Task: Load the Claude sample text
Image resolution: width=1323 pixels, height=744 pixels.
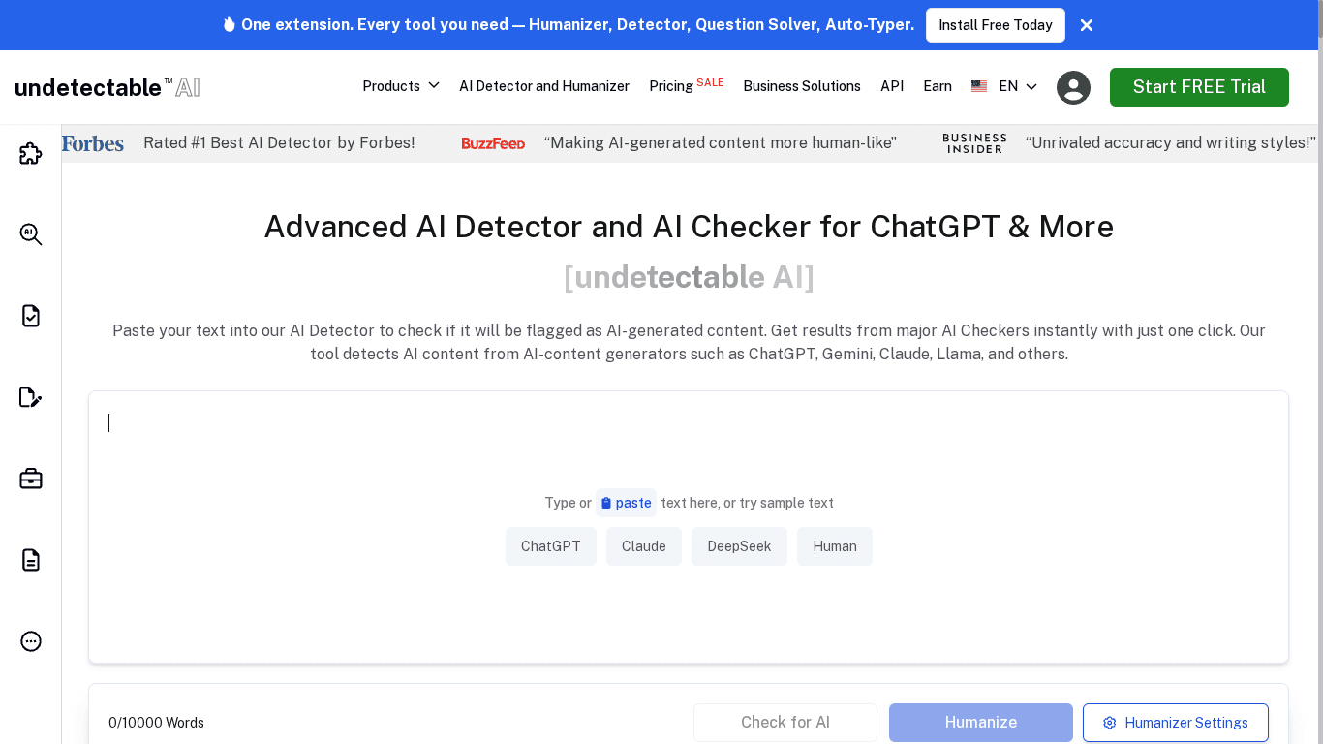Action: (644, 546)
